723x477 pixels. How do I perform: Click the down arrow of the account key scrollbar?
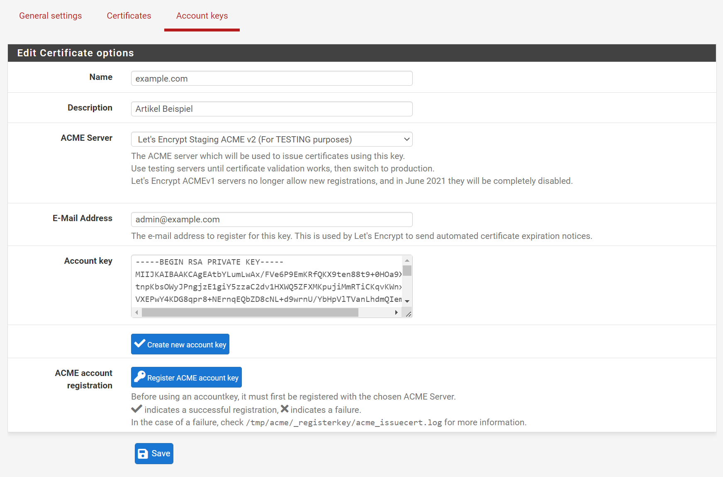click(407, 301)
